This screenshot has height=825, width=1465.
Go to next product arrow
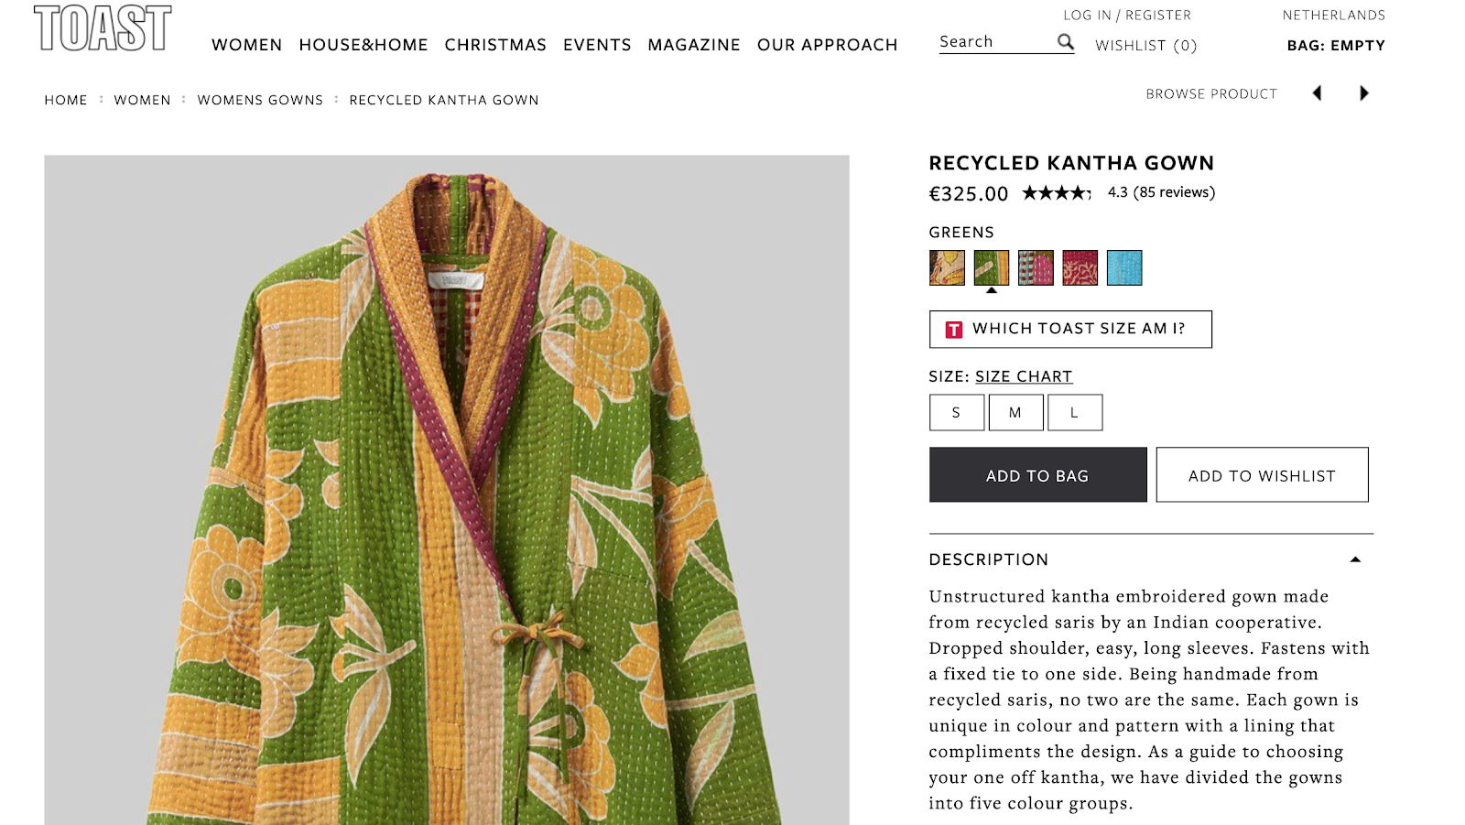click(x=1364, y=93)
